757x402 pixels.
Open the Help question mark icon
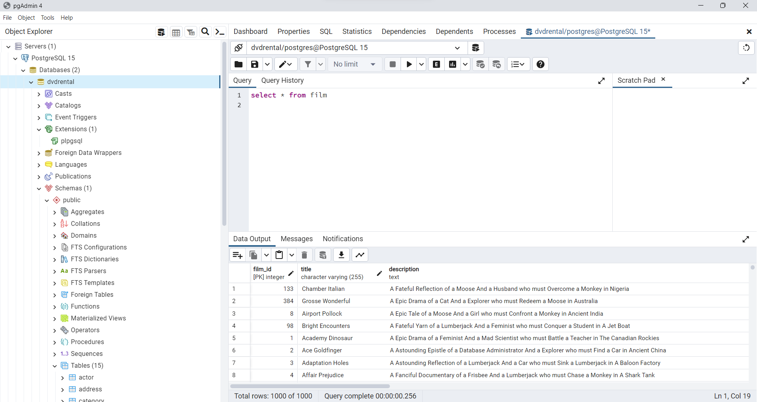coord(541,64)
